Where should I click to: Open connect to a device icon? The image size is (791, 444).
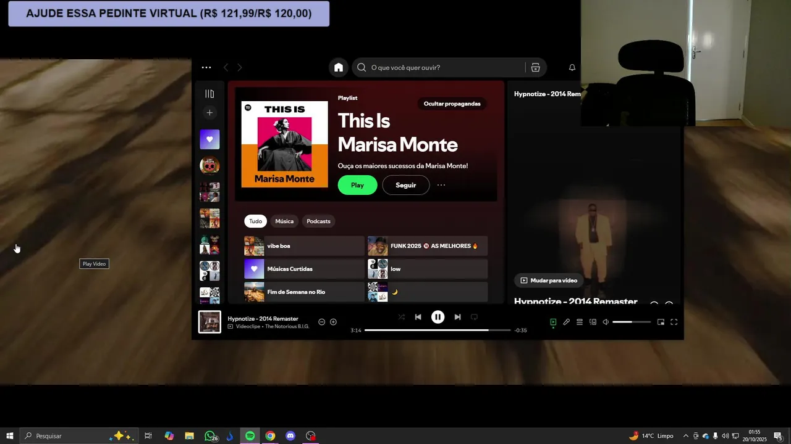593,322
